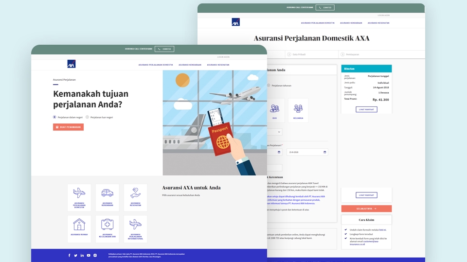The image size is (467, 262).
Task: Click the AXA logo in back window
Action: (235, 22)
